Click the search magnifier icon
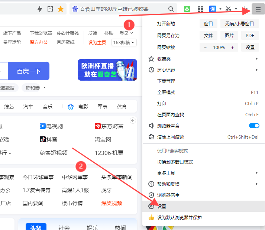Image resolution: width=265 pixels, height=230 pixels. 171,9
